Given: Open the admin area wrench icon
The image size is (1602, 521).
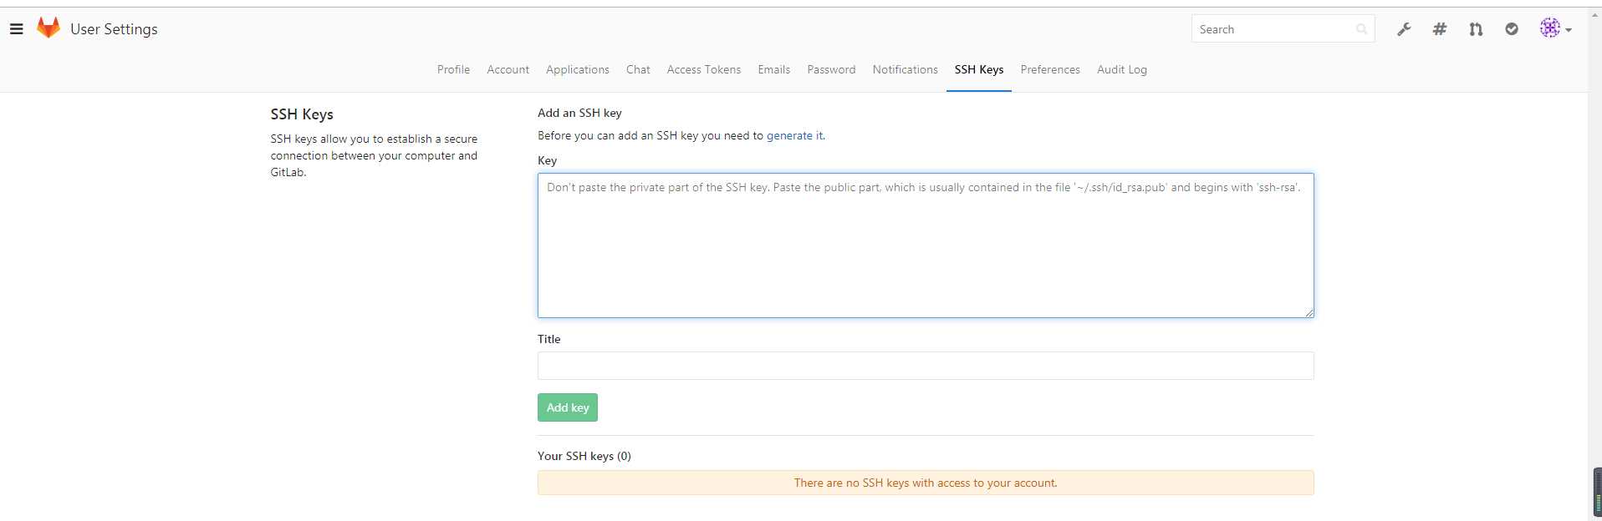Looking at the screenshot, I should click(x=1404, y=29).
